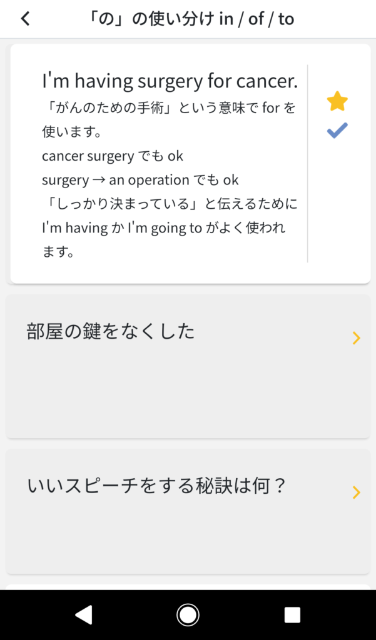Toggle the yellow star favorite icon
This screenshot has width=376, height=640.
[x=337, y=101]
